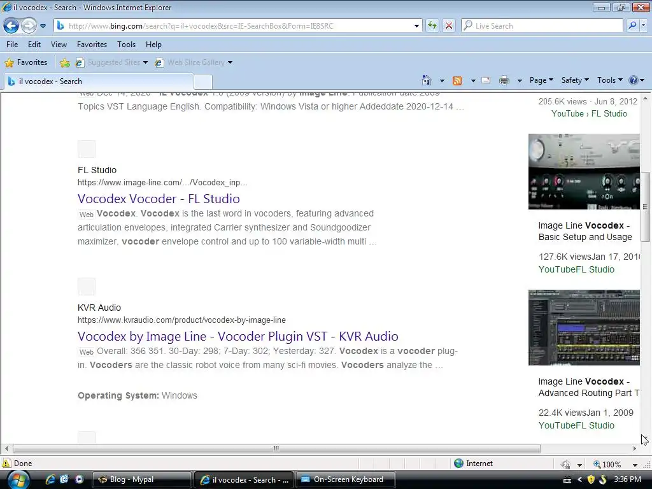
Task: Launch Windows Media Player quick launch icon
Action: click(x=79, y=479)
